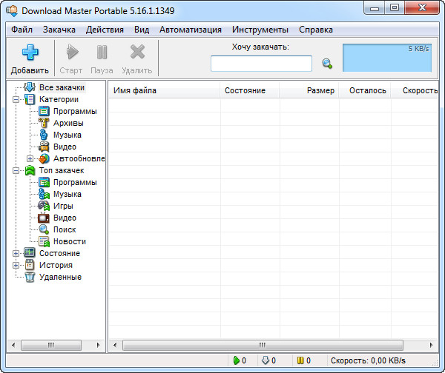This screenshot has width=445, height=373.
Task: Click the search magnifier icon beside input
Action: coord(326,64)
